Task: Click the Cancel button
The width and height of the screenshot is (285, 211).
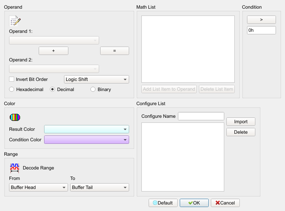Action: (x=225, y=203)
